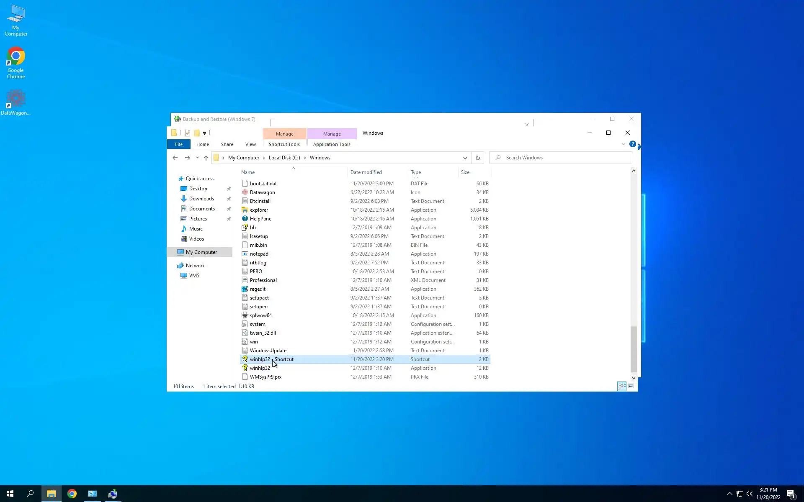Click the New folder quick access icon
Image resolution: width=804 pixels, height=502 pixels.
196,133
